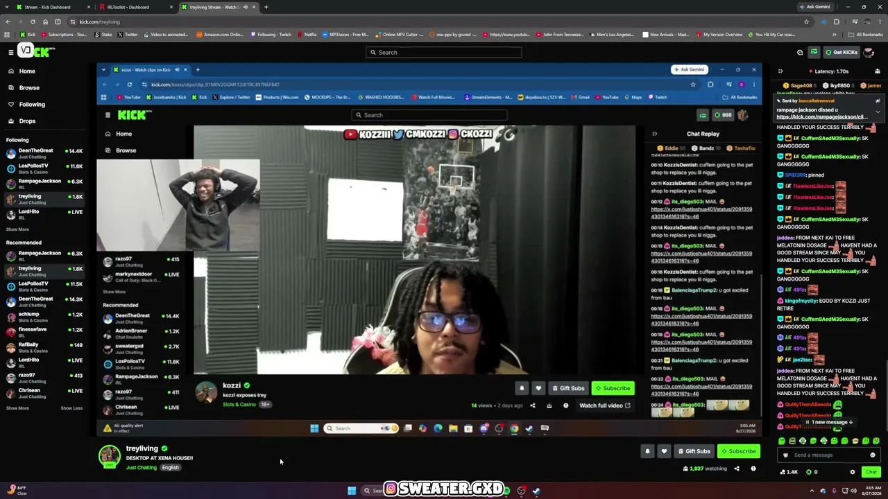Open the Kick sidebar hamburger menu
Viewport: 888px width, 499px height.
[10, 52]
